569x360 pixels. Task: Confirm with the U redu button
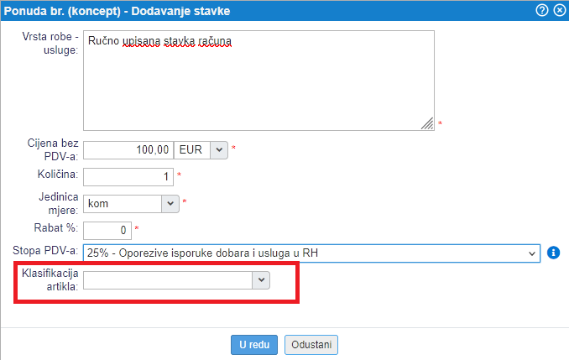[x=253, y=344]
